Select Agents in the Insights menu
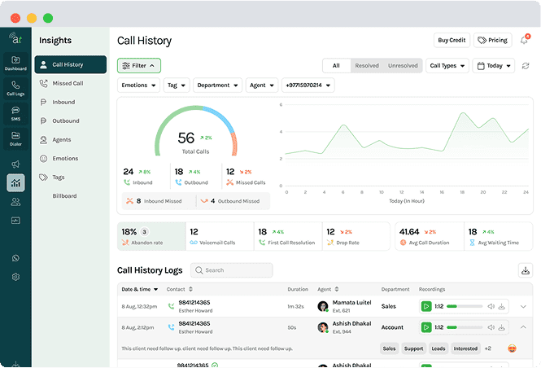The height and width of the screenshot is (368, 541). pos(62,140)
